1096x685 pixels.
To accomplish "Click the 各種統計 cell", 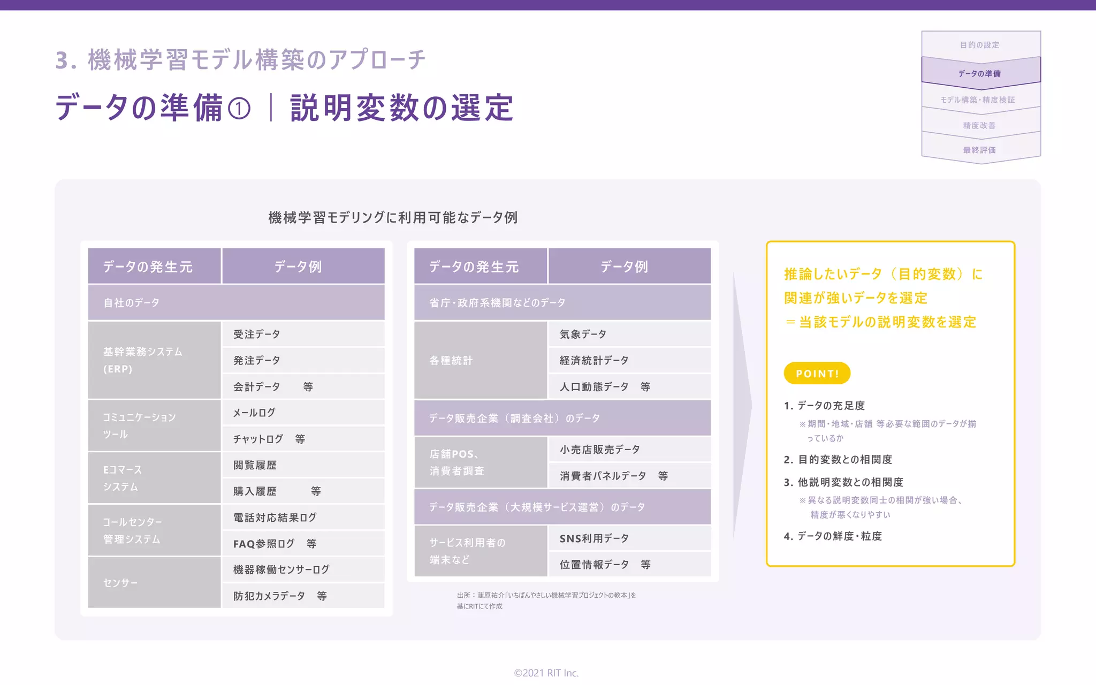I will tap(481, 360).
